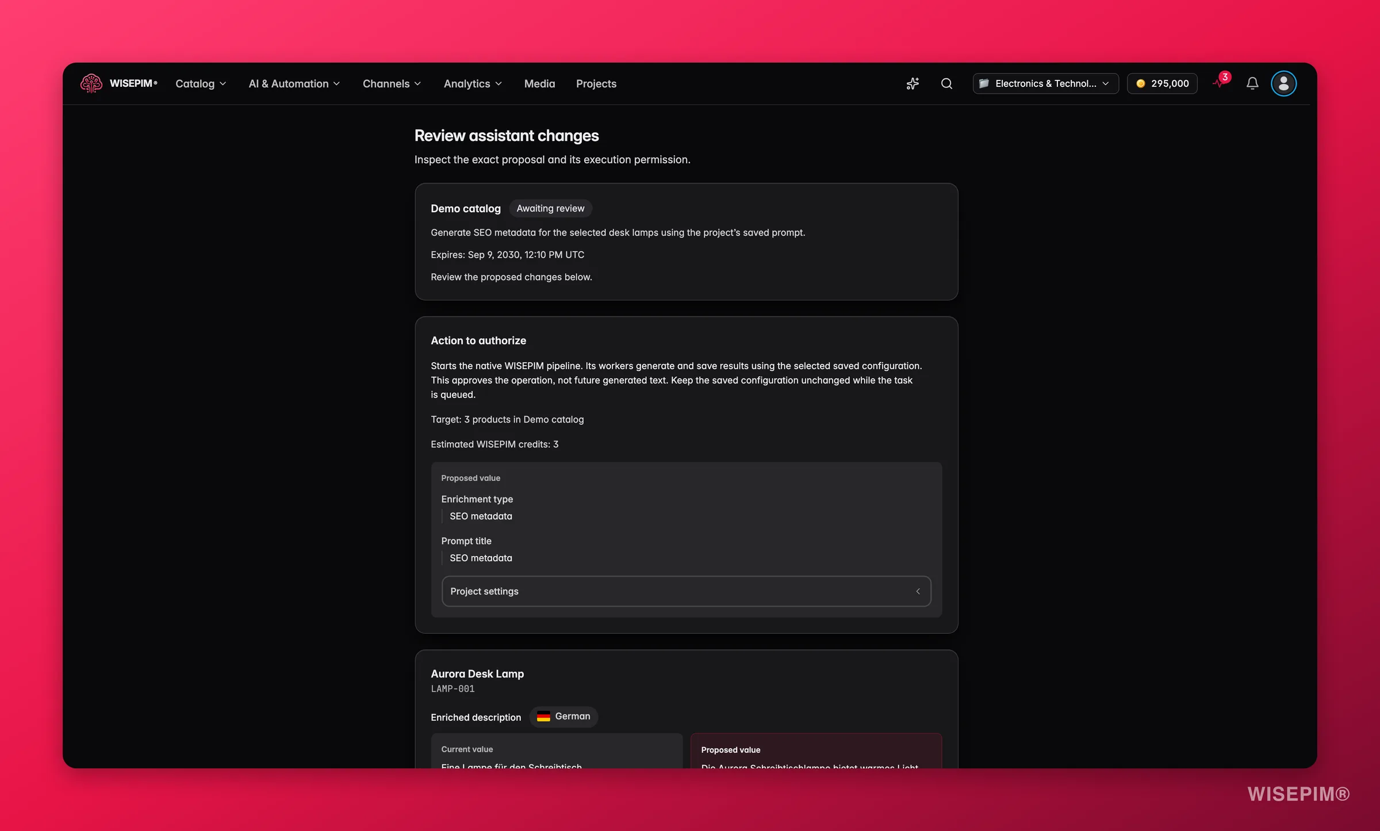Open the AI sparkle assistant icon
The width and height of the screenshot is (1380, 831).
click(x=913, y=83)
